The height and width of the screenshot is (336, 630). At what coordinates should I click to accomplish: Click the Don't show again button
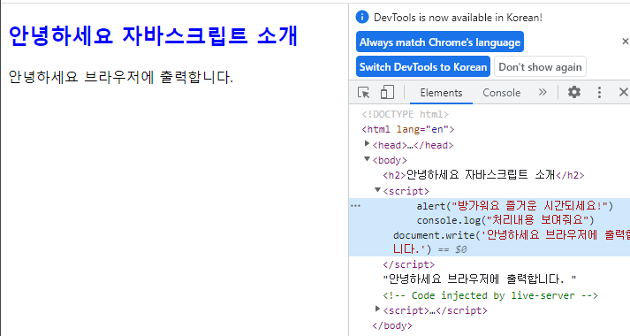(x=540, y=66)
